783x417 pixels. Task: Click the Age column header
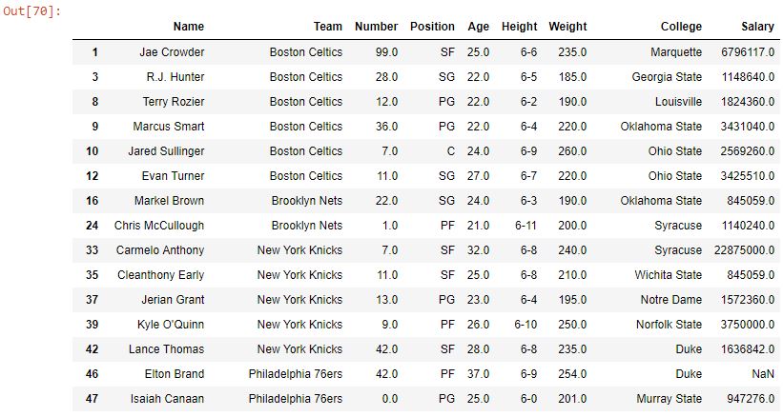tap(479, 27)
